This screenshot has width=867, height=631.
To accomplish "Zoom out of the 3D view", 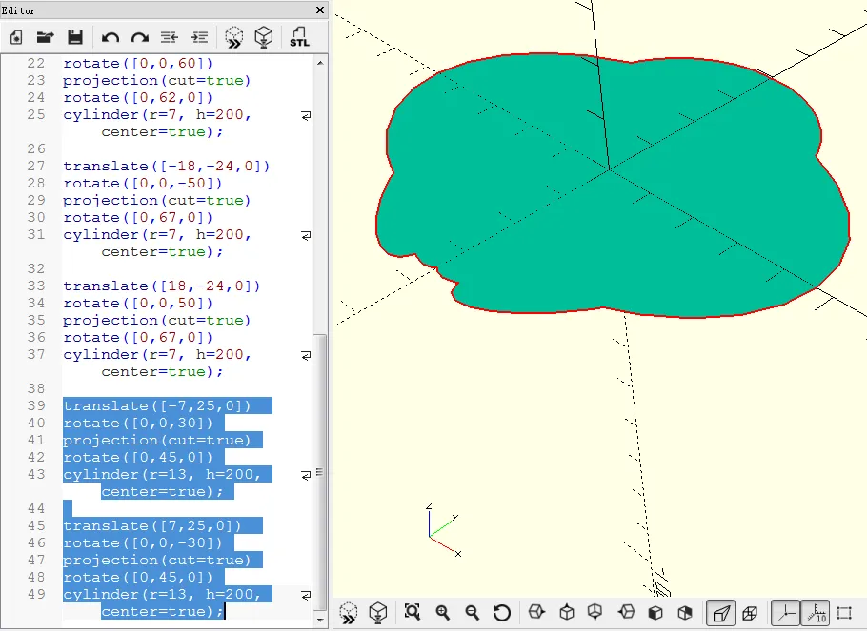I will pos(473,612).
